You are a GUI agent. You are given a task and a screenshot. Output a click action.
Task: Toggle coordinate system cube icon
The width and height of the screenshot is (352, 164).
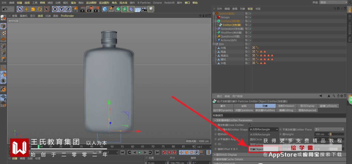tap(75, 9)
